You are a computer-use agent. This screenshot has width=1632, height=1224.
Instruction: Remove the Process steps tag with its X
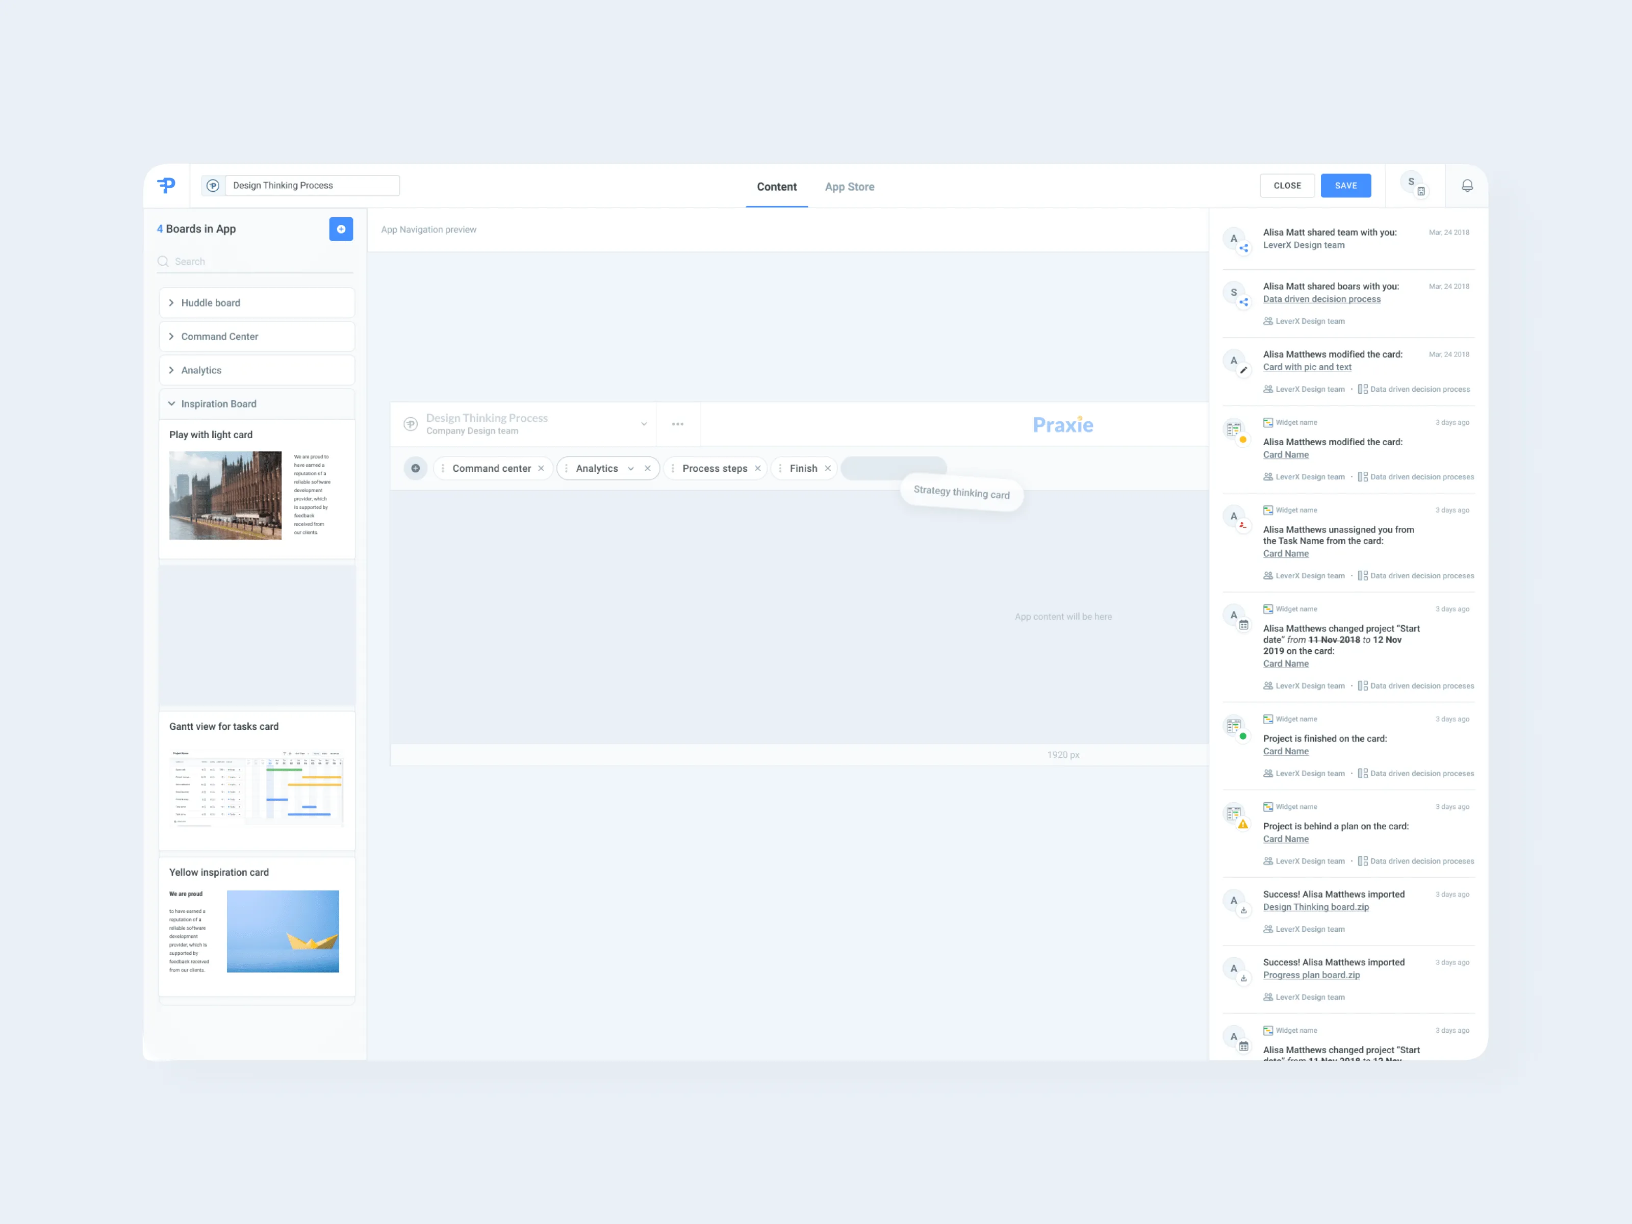758,468
